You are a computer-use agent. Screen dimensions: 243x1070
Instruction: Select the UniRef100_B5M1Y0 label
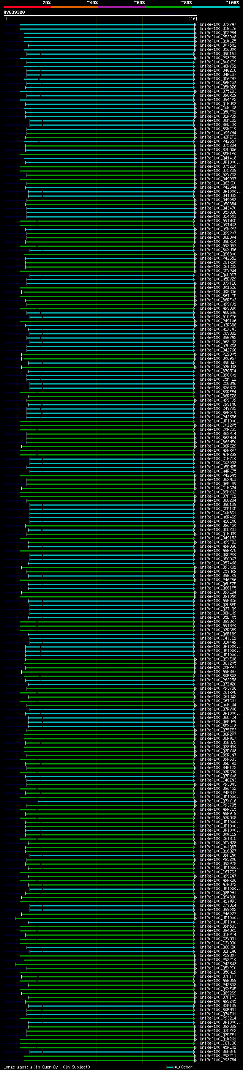(218, 154)
